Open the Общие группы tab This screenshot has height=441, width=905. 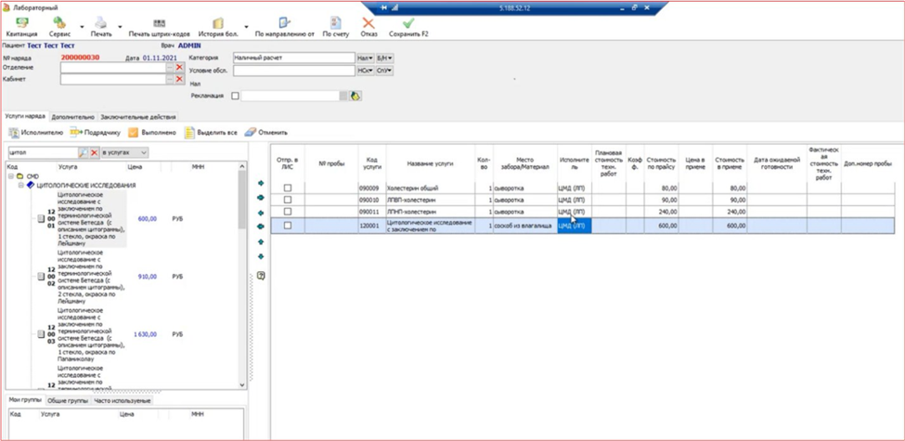pos(68,400)
